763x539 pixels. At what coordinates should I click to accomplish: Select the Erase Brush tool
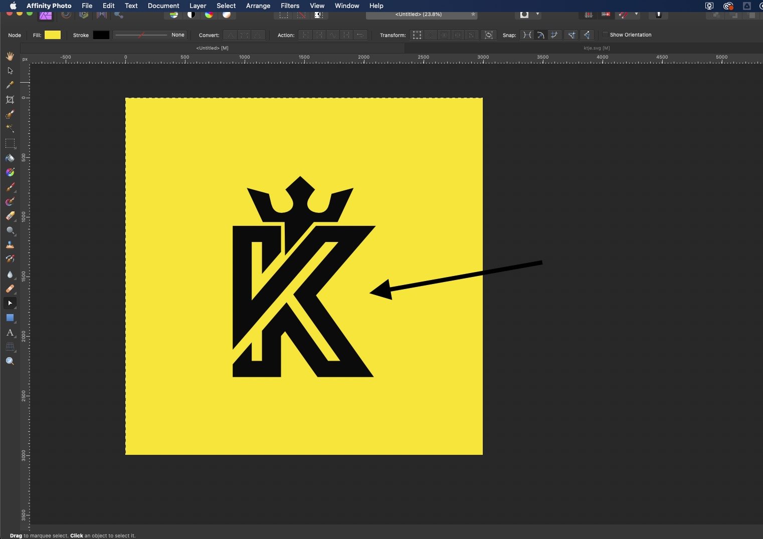[10, 216]
